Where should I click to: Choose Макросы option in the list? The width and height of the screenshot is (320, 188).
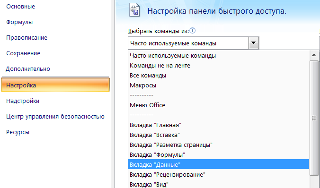(x=219, y=85)
